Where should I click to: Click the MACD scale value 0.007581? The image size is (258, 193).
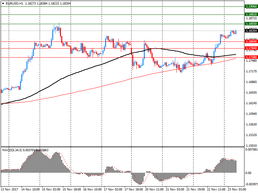coord(252,150)
